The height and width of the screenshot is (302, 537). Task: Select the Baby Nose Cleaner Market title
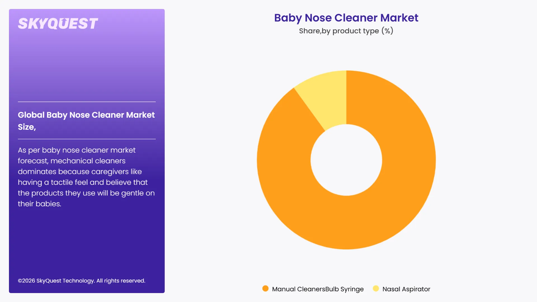[346, 18]
